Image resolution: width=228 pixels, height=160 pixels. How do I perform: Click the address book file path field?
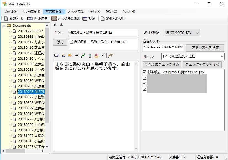pyautogui.click(x=163, y=47)
